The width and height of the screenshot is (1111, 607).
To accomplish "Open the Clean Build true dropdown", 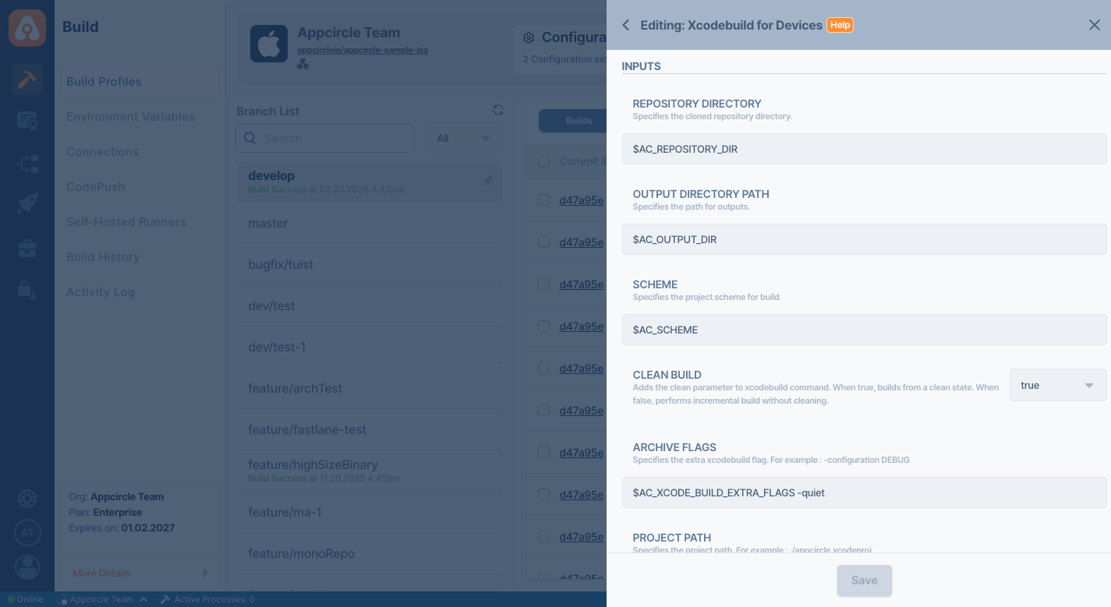I will [1057, 385].
